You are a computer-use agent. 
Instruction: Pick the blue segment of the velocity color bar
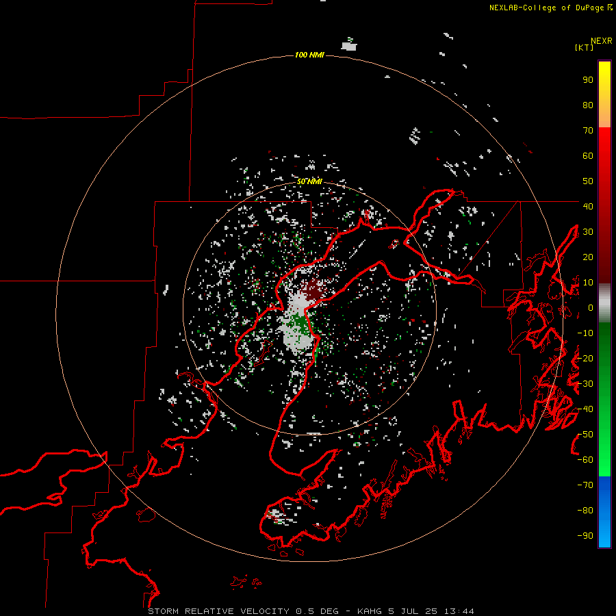click(x=604, y=512)
